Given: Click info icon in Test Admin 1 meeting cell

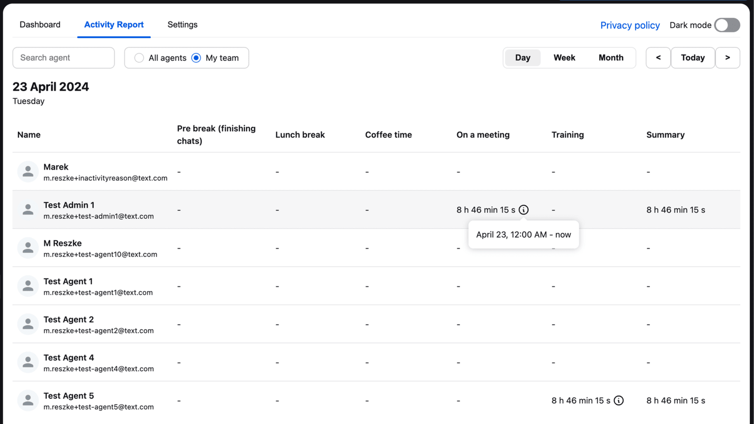Looking at the screenshot, I should pos(524,210).
